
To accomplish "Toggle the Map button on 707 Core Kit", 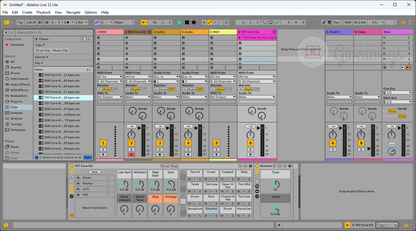I will click(175, 166).
